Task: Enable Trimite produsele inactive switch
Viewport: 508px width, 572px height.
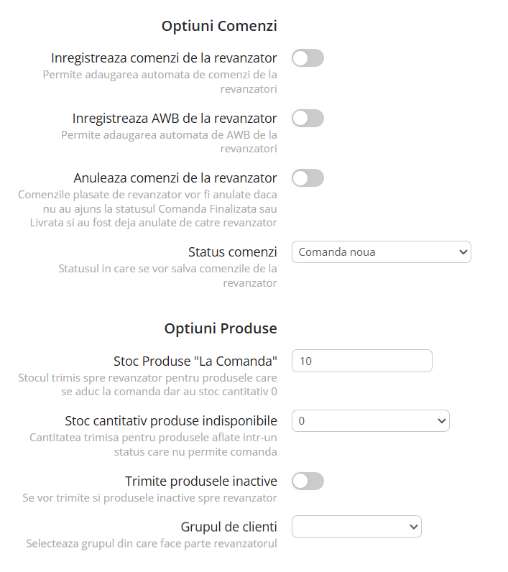Action: [308, 481]
